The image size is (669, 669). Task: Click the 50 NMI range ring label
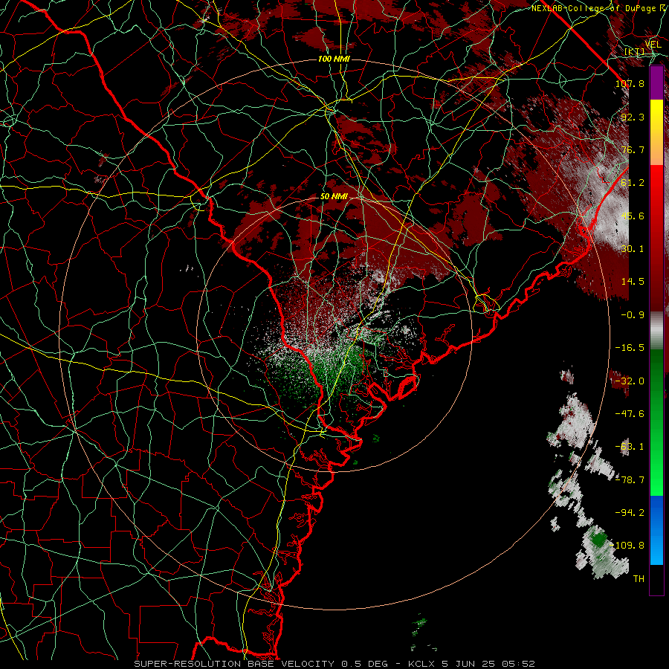(x=334, y=197)
